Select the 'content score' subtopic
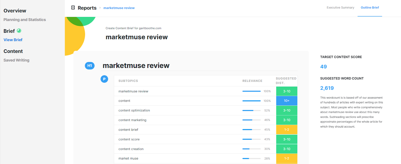 [x=129, y=139]
